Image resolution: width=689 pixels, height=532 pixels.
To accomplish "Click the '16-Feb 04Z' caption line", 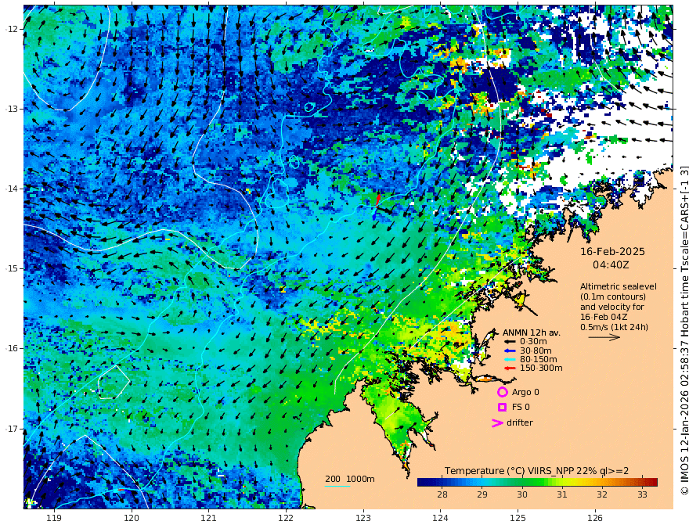I will point(604,317).
